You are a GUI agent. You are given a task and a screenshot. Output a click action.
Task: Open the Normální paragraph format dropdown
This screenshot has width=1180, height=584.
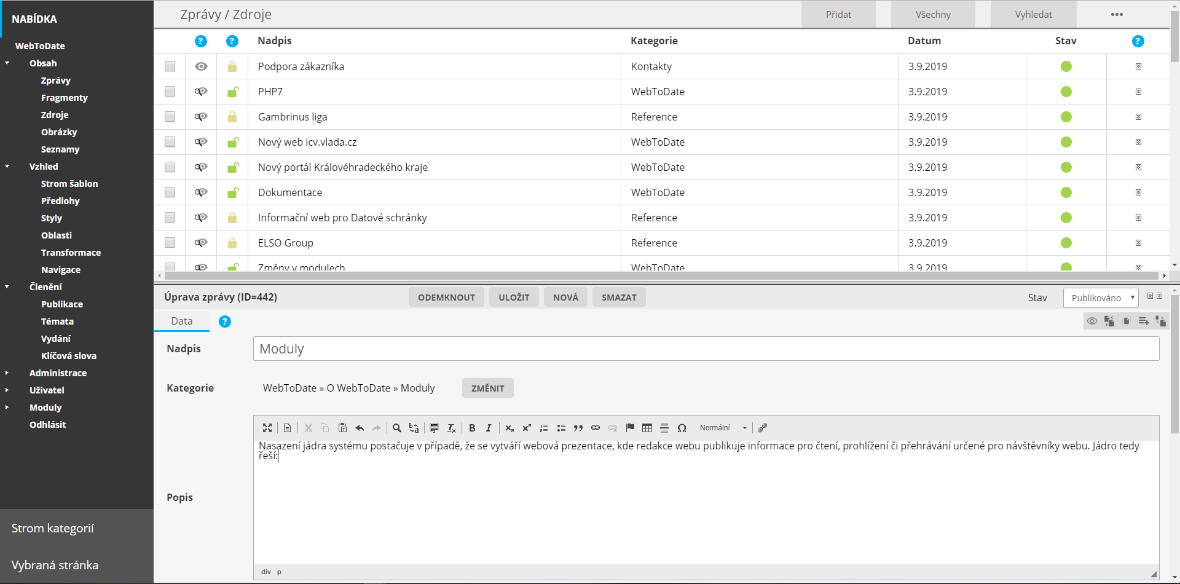(x=723, y=428)
